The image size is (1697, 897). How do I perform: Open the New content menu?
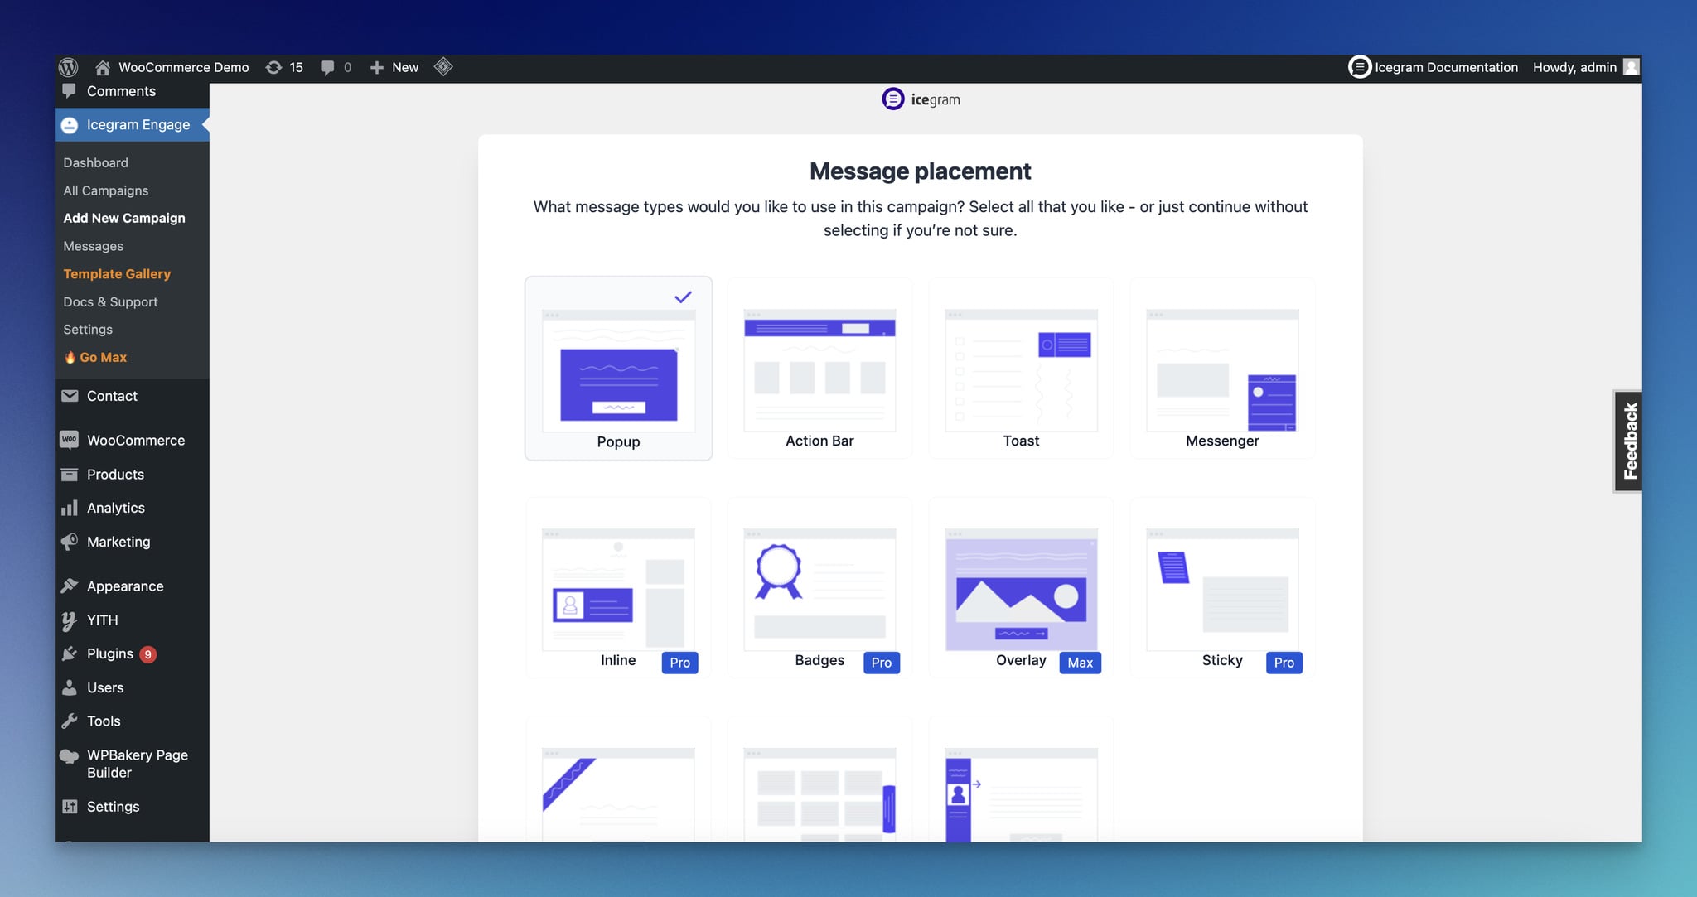coord(394,67)
